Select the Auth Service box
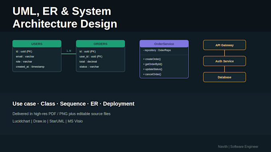 224,61
